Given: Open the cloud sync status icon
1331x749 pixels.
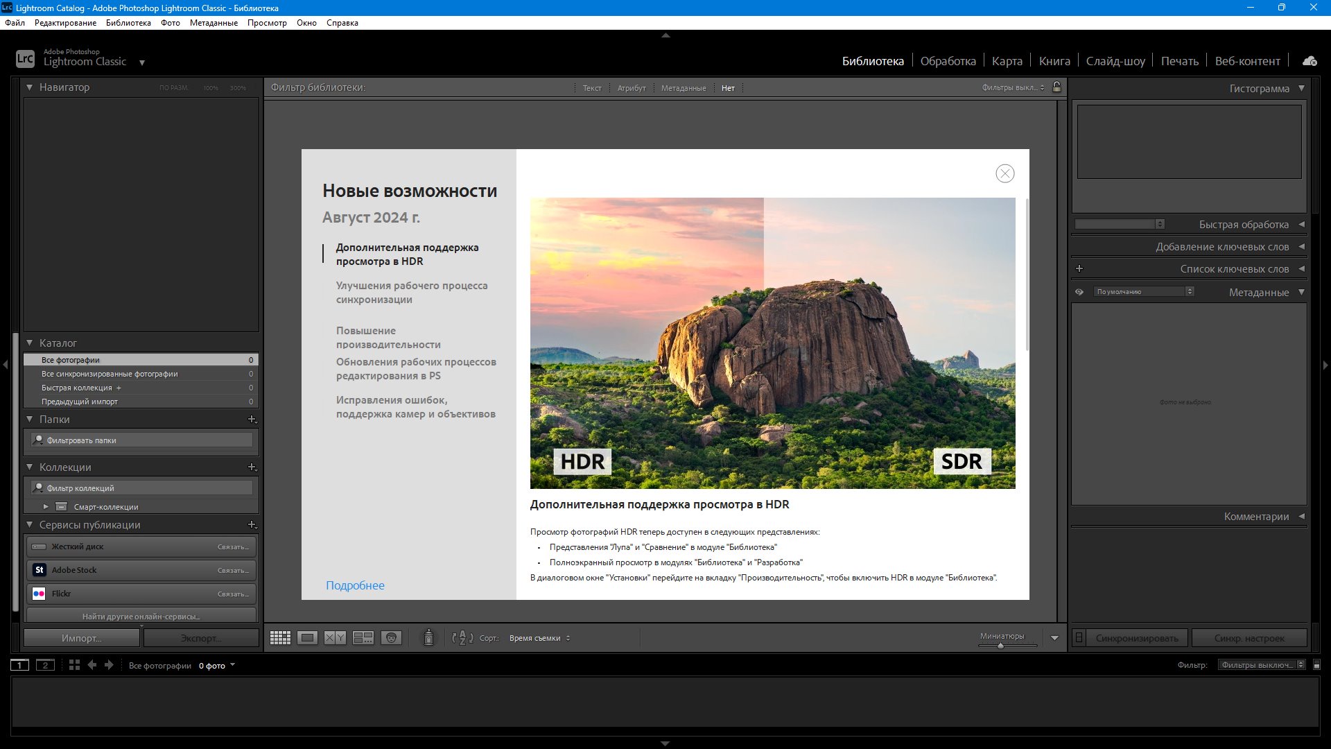Looking at the screenshot, I should [1309, 61].
